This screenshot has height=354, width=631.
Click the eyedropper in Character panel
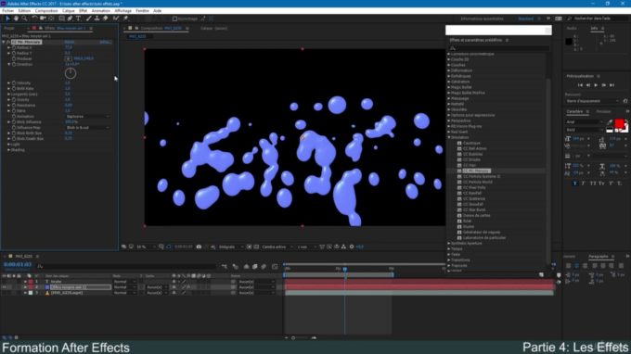[610, 122]
